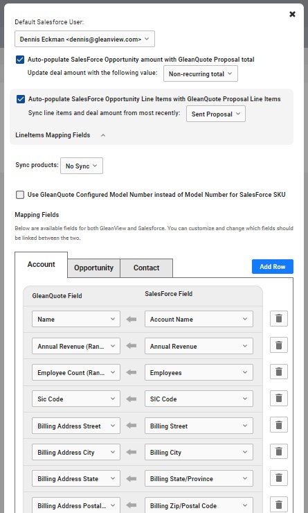
Task: Open Annual Revenue (Ran... GleanQuote dropdown
Action: [76, 346]
